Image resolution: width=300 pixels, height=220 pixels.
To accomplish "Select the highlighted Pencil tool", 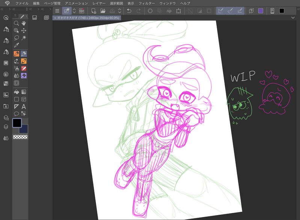I will [x=24, y=54].
